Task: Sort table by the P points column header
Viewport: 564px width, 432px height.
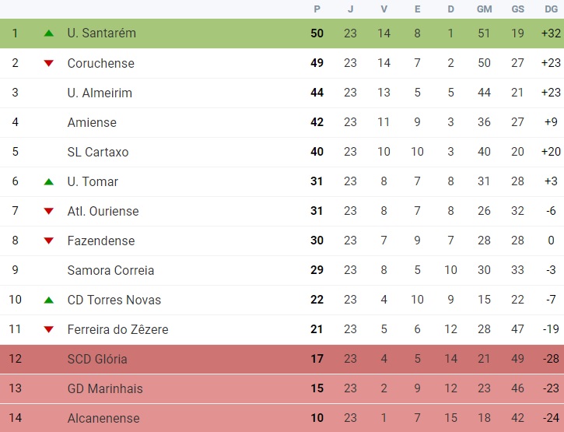Action: point(317,9)
